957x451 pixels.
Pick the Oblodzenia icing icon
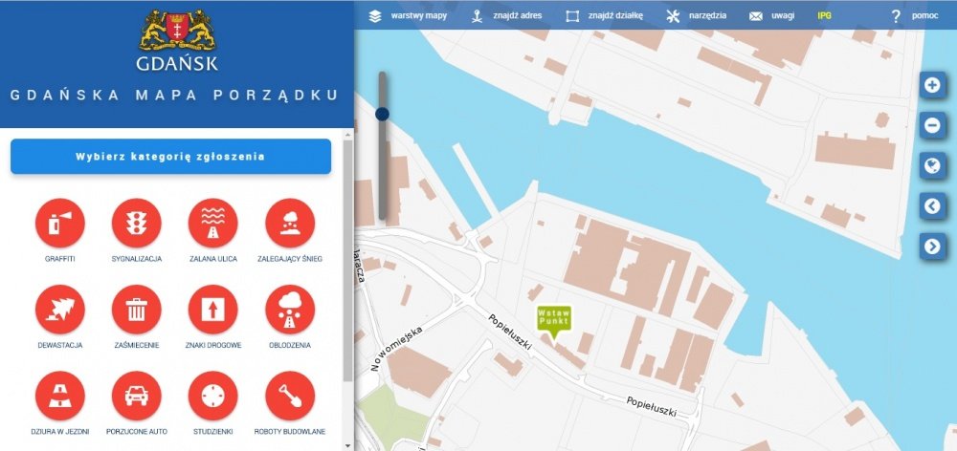[x=289, y=310]
